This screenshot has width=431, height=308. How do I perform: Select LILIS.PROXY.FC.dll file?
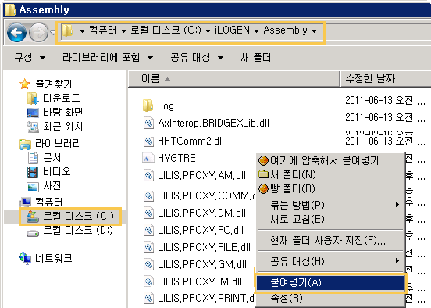(194, 230)
